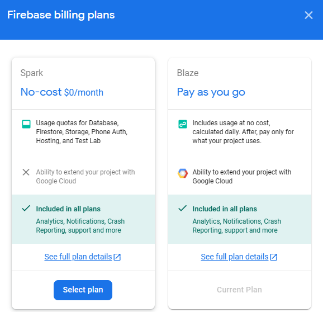Viewport: 323px width, 312px height.
Task: Open See full plan details for Spark
Action: click(x=78, y=257)
